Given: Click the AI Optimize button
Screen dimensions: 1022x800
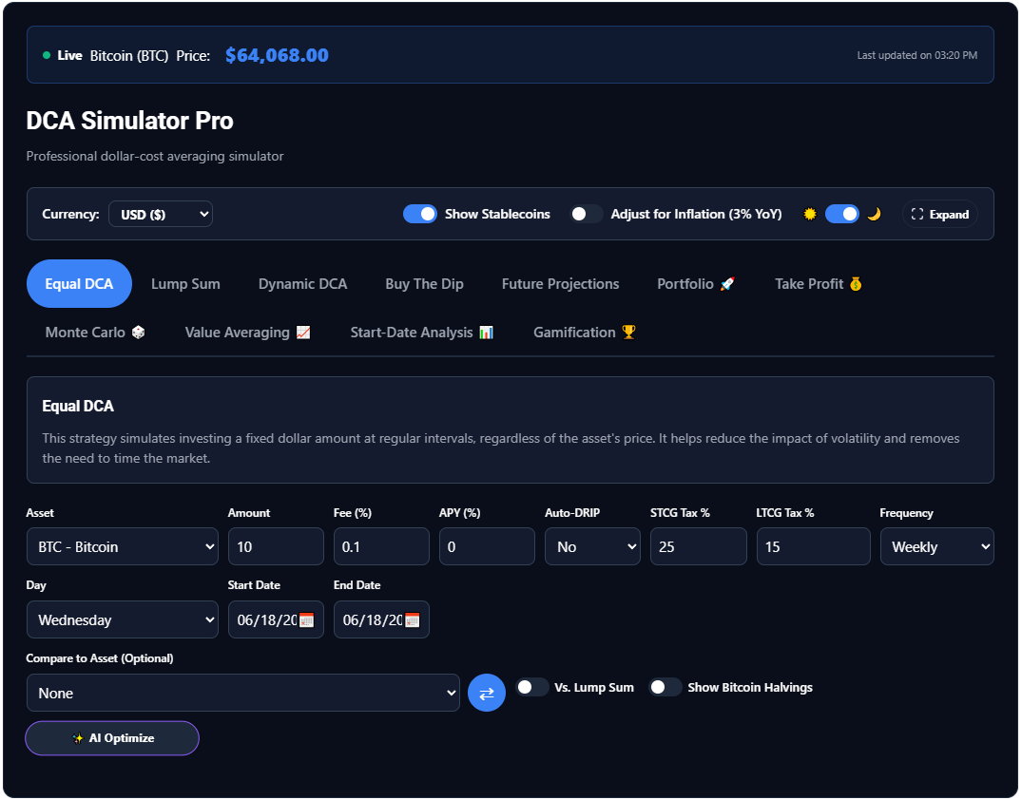Looking at the screenshot, I should [x=112, y=738].
